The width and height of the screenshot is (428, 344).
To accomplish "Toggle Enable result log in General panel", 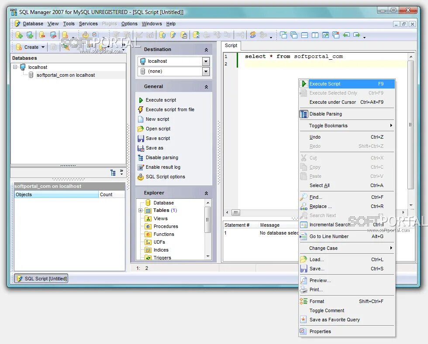I will (163, 167).
